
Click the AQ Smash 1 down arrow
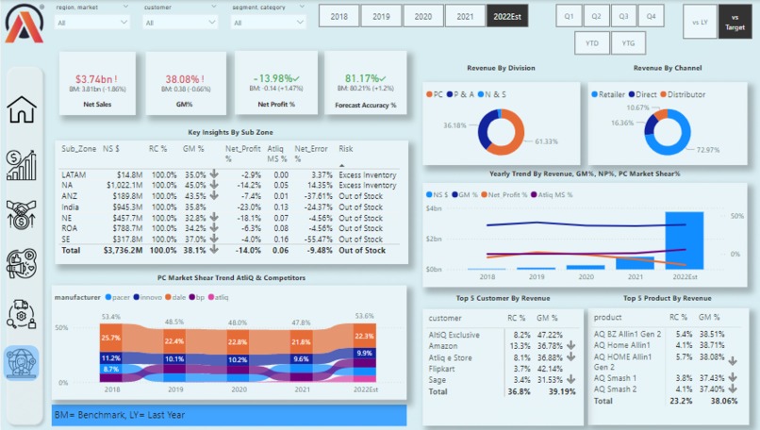pyautogui.click(x=733, y=377)
